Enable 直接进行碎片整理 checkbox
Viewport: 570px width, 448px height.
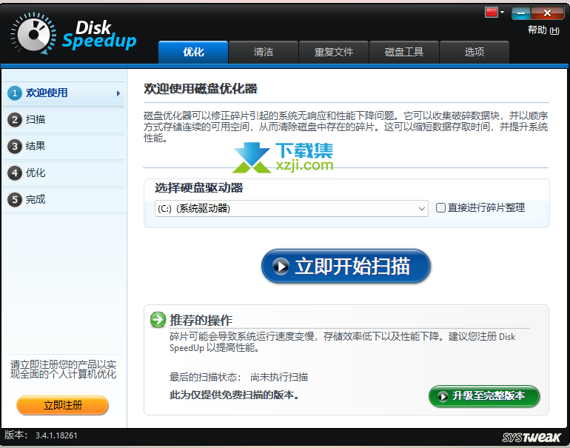point(440,207)
